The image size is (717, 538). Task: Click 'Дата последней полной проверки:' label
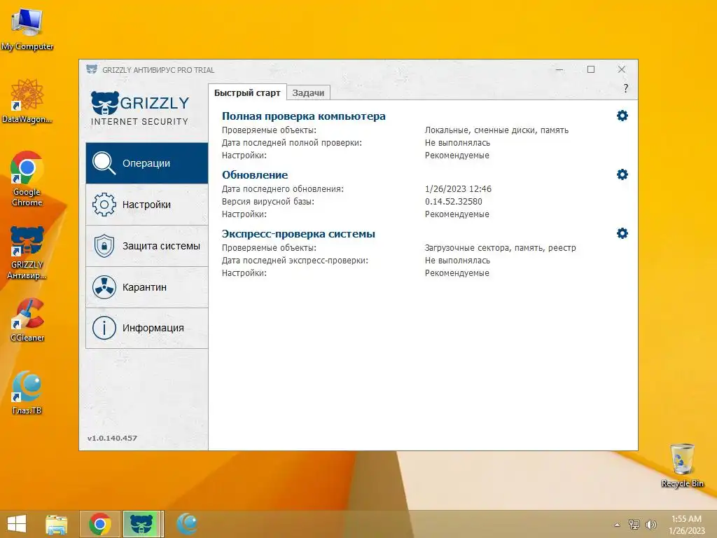tap(292, 143)
